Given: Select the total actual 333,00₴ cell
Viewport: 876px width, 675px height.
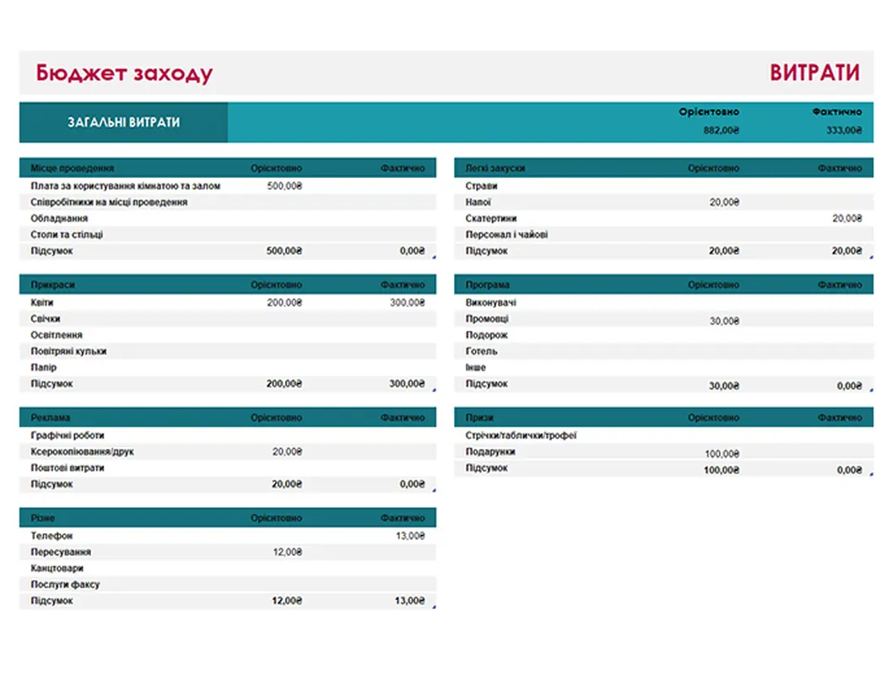Looking at the screenshot, I should coord(843,131).
